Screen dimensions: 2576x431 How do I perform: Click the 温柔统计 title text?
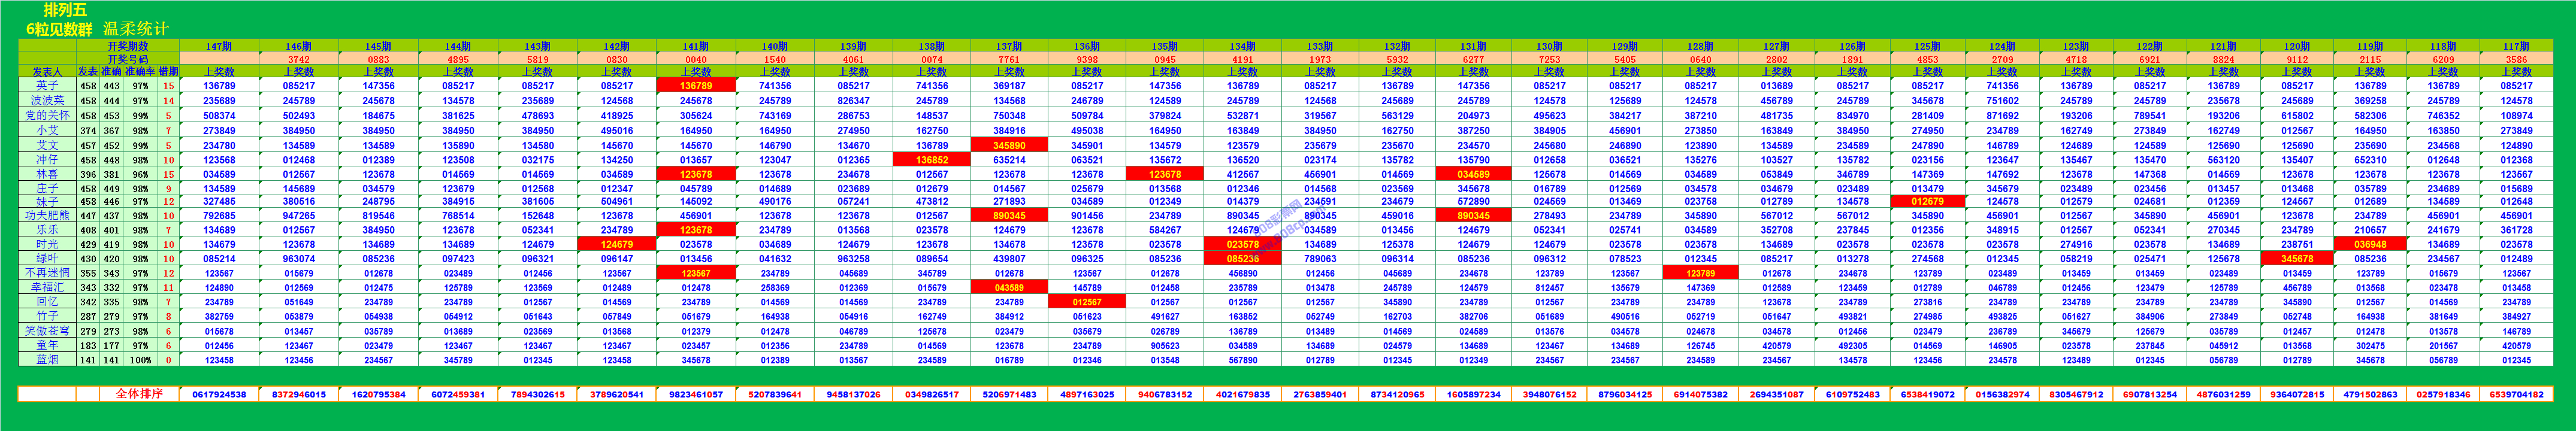136,29
